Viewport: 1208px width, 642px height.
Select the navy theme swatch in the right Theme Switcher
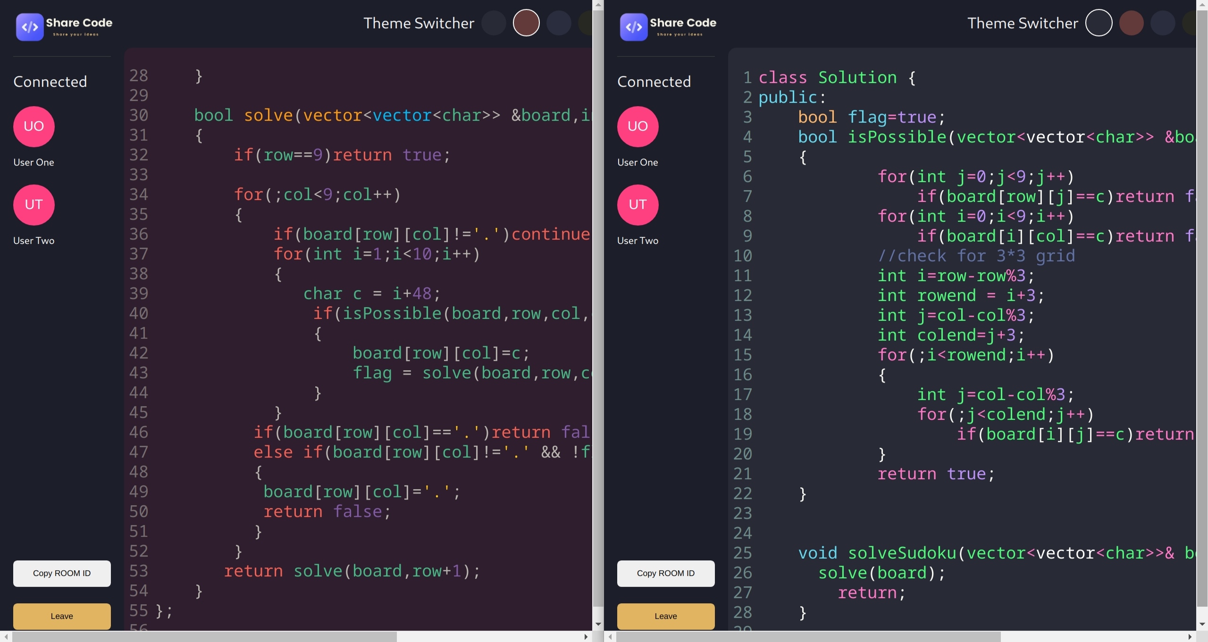tap(1163, 23)
